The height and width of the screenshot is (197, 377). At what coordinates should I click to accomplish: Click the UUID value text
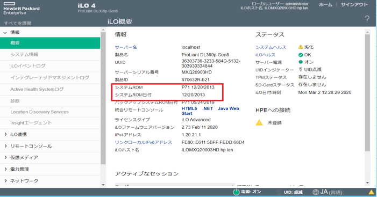(x=211, y=63)
